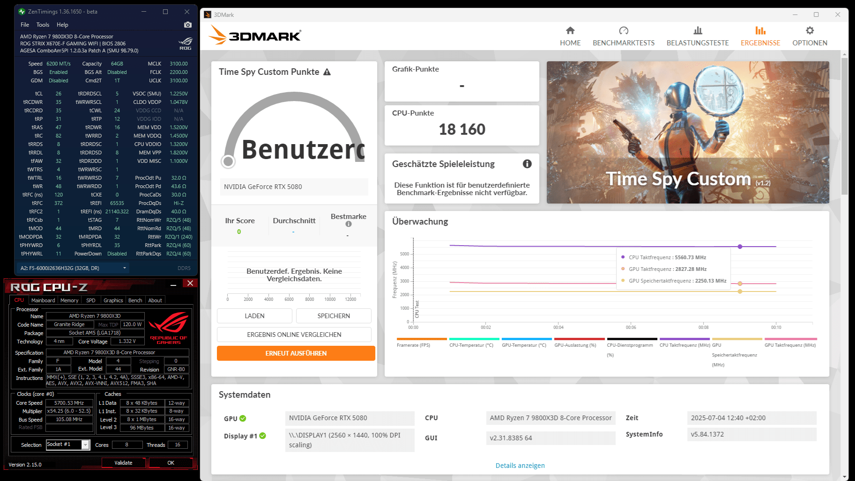Click the green check next to GPU

(x=243, y=418)
